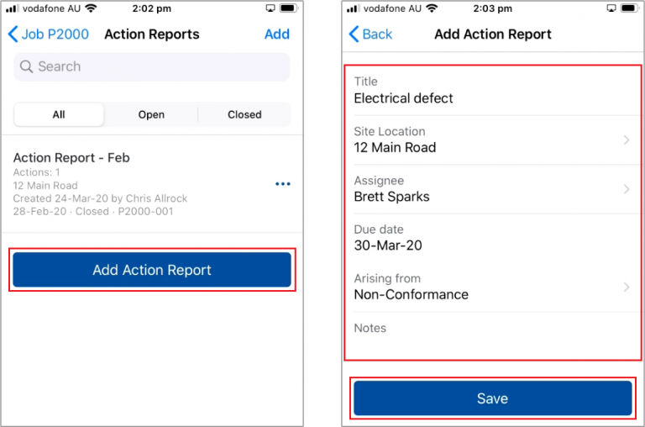Image resolution: width=645 pixels, height=427 pixels.
Task: Tap the Wi-Fi icon on right phone status bar
Action: coord(432,8)
